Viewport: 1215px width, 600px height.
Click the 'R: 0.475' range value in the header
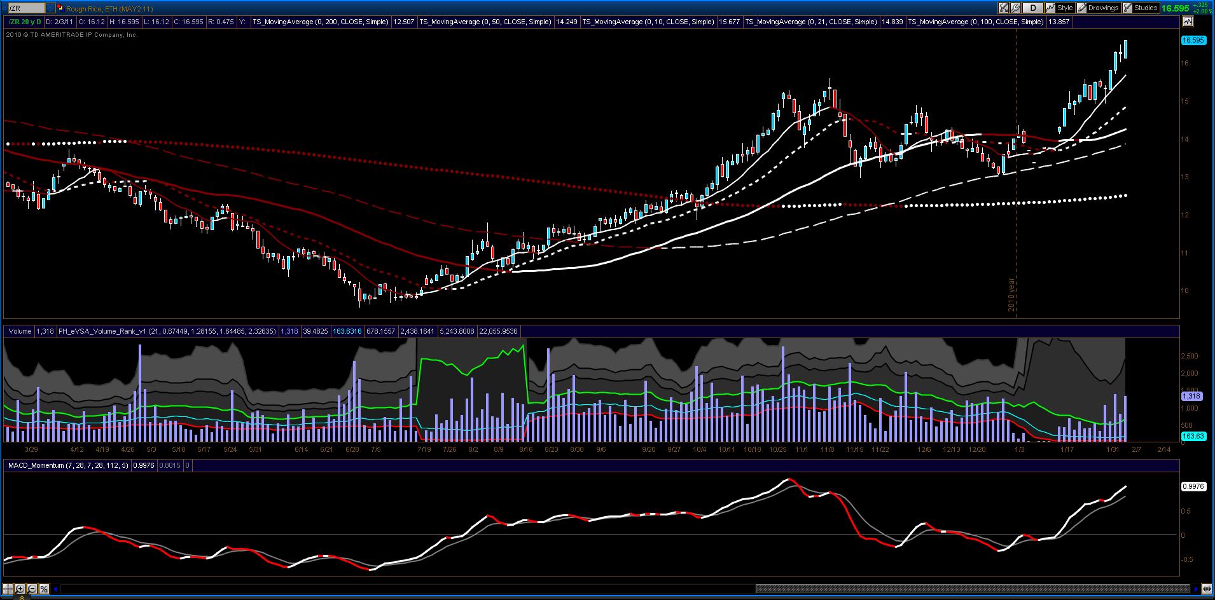click(221, 22)
